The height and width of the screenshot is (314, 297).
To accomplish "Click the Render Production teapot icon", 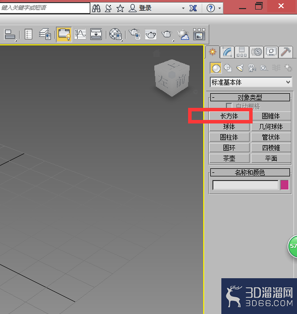I will pos(167,34).
